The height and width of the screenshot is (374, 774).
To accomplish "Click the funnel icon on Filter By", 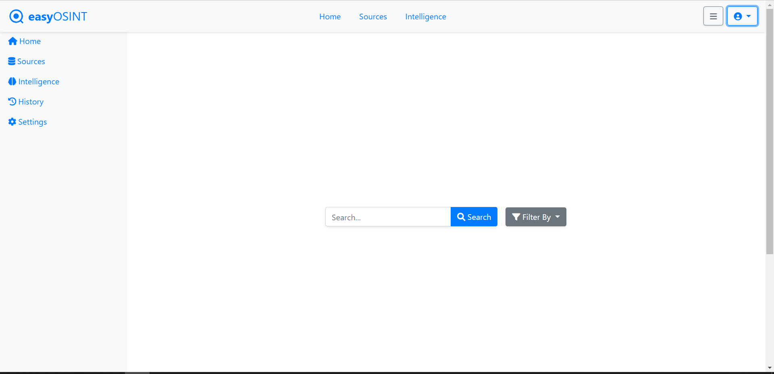I will pyautogui.click(x=516, y=217).
